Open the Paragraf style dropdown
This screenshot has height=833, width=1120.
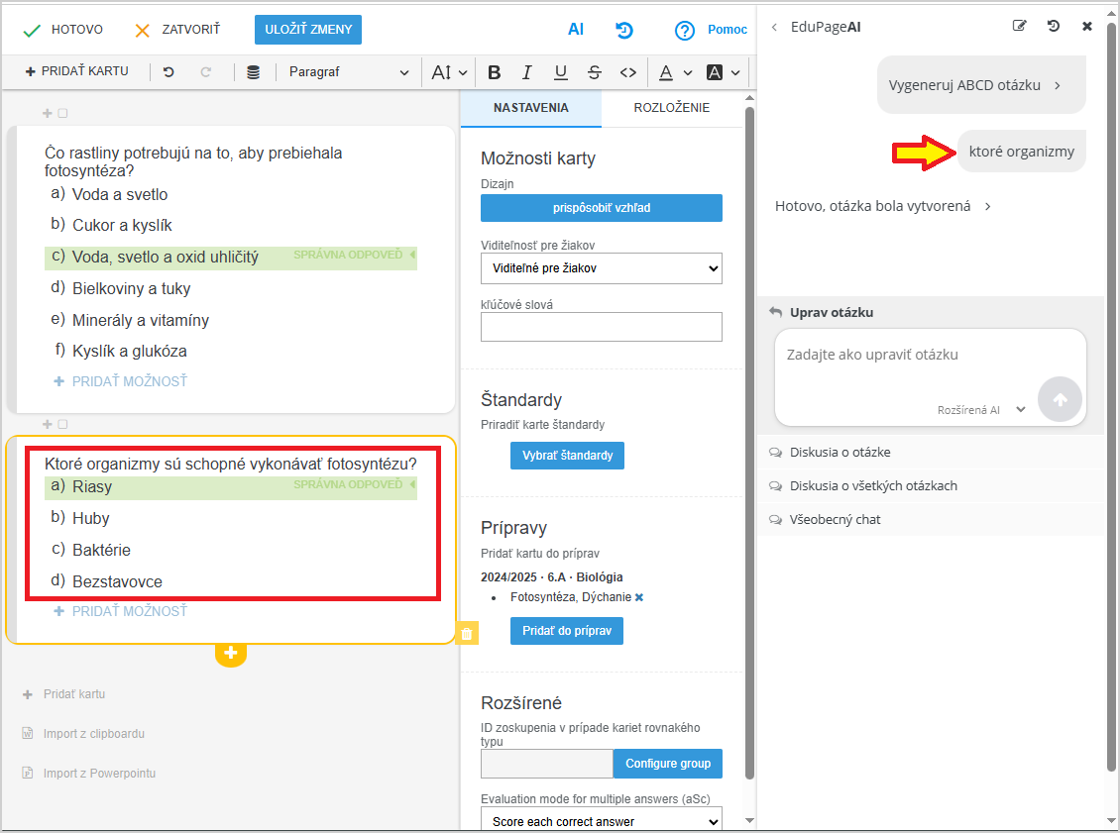click(348, 72)
